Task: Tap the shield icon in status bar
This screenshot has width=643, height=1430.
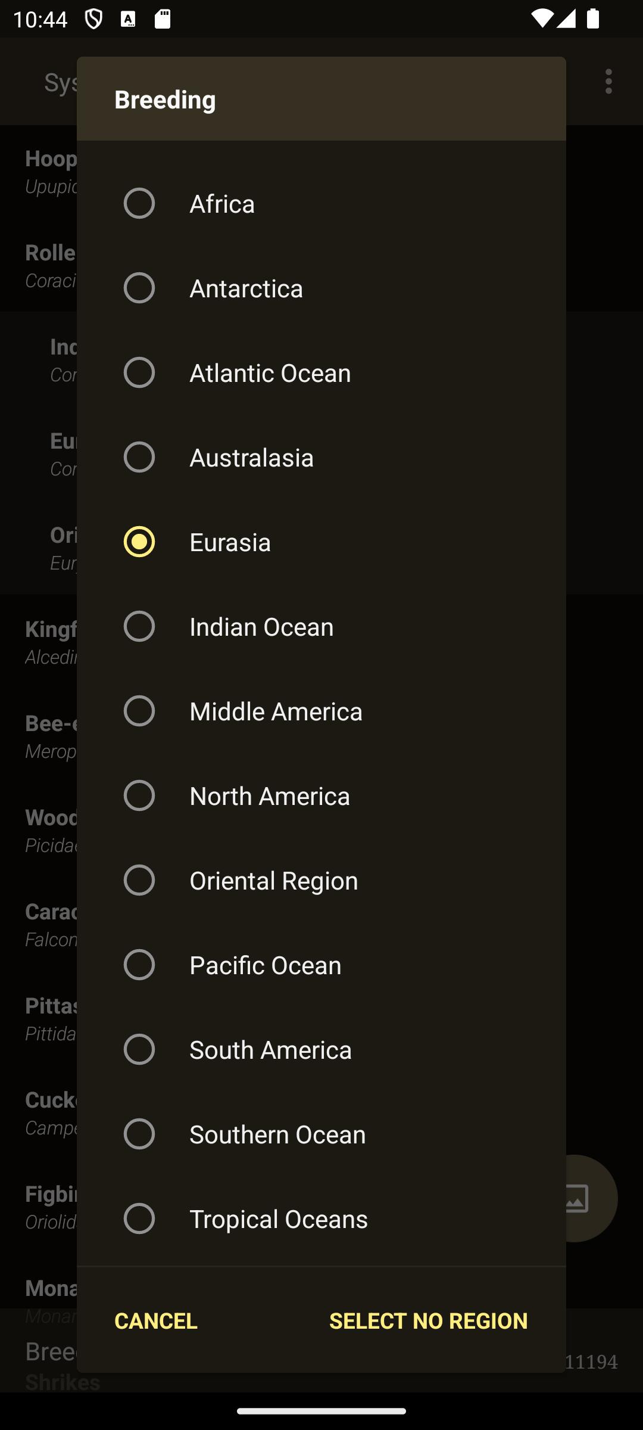Action: 93,19
